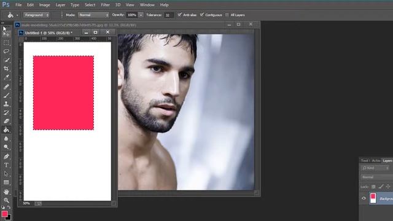Image resolution: width=393 pixels, height=221 pixels.
Task: Open the Layer menu
Action: (x=60, y=5)
